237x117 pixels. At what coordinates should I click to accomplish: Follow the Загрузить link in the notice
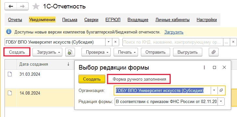[174, 32]
